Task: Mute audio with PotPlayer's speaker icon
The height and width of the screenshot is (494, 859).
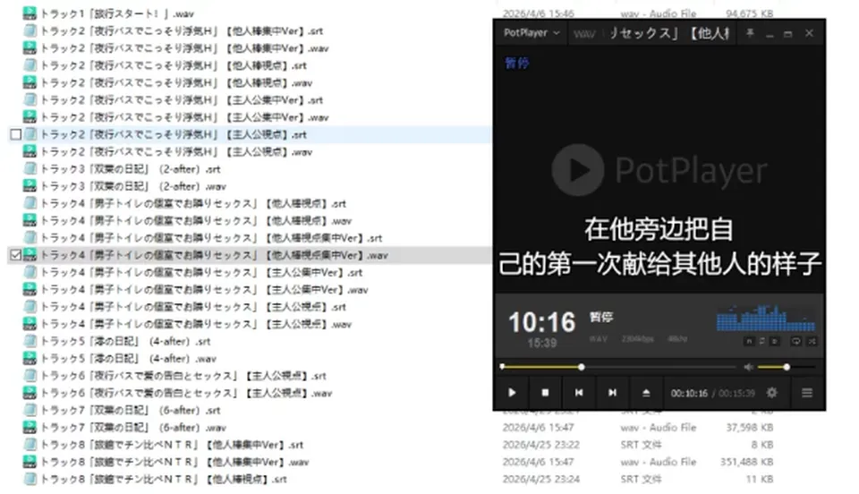Action: 748,367
